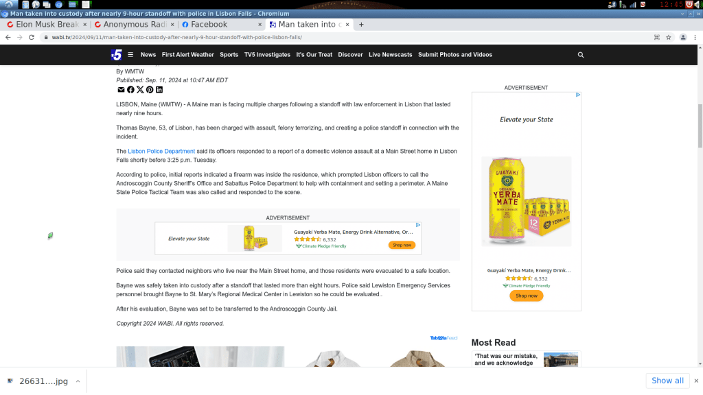Share article via email icon

pyautogui.click(x=121, y=90)
